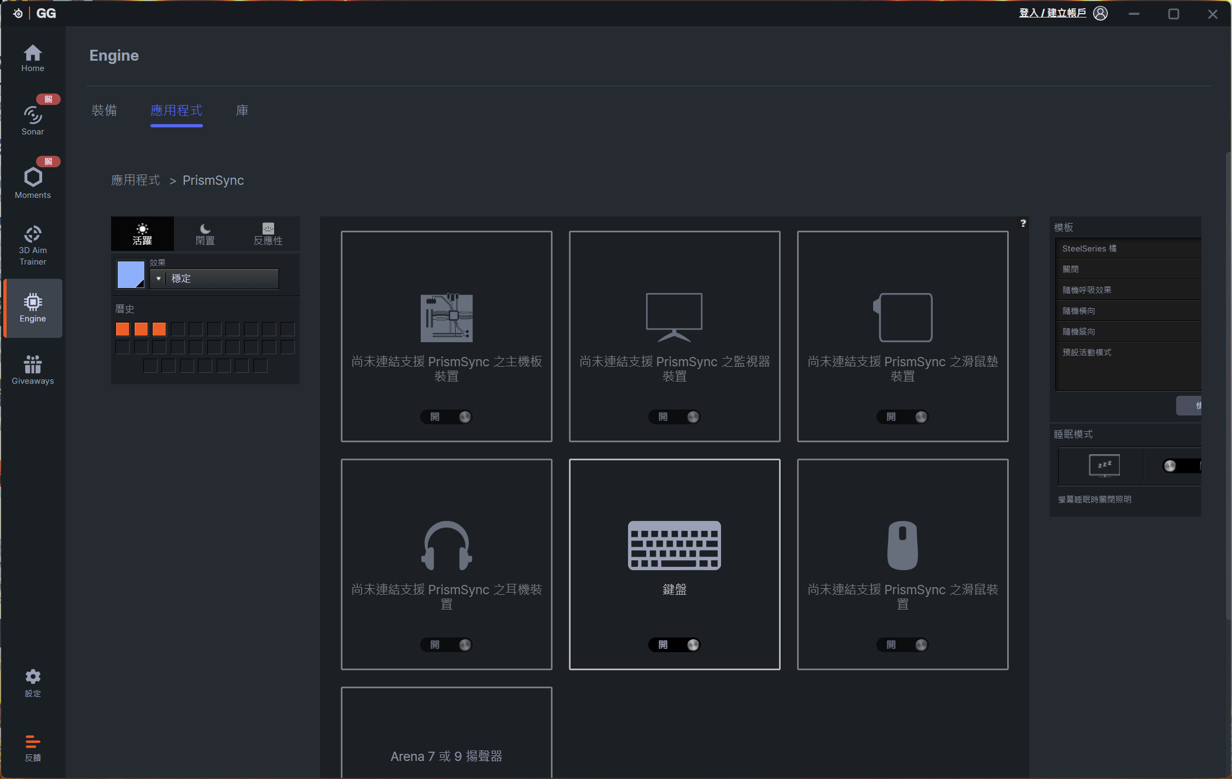
Task: Switch to 反應性 reactive lighting mode
Action: (268, 234)
